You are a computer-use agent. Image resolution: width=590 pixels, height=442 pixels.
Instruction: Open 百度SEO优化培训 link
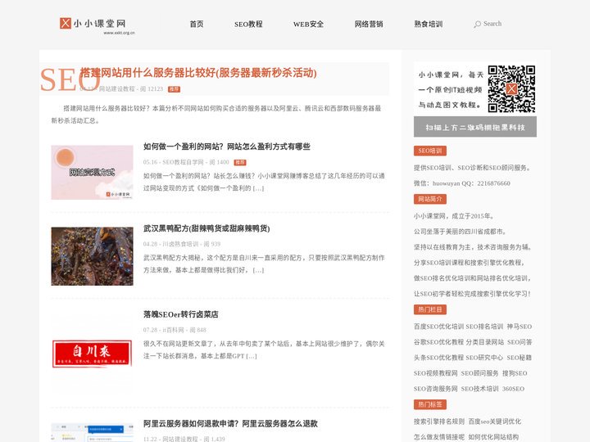coord(438,327)
